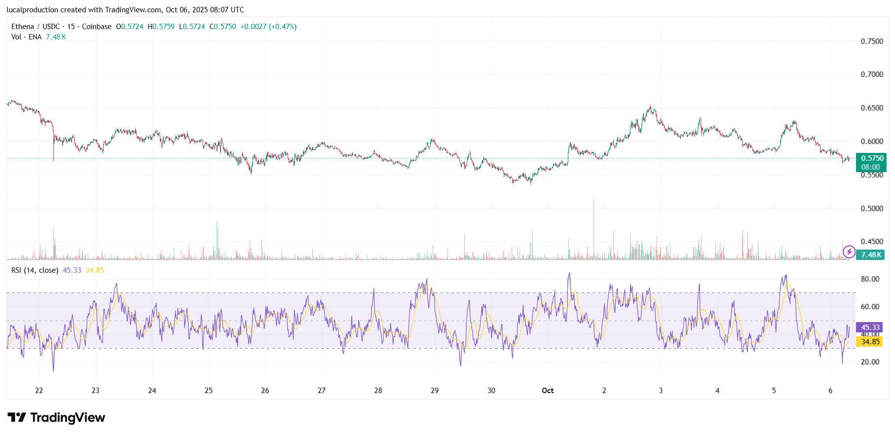Select date 6 on the time axis
The height and width of the screenshot is (436, 895).
pos(830,391)
